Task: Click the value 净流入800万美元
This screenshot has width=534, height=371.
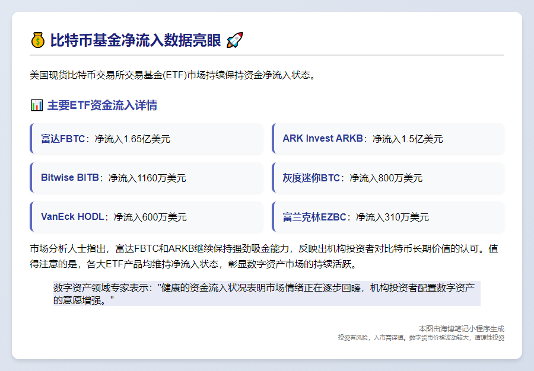Action: pos(386,178)
